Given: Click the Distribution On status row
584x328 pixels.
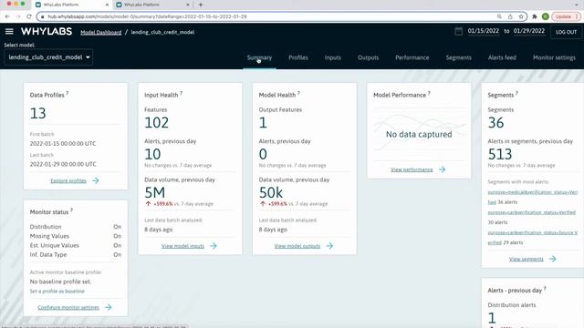Looking at the screenshot, I should click(x=76, y=227).
